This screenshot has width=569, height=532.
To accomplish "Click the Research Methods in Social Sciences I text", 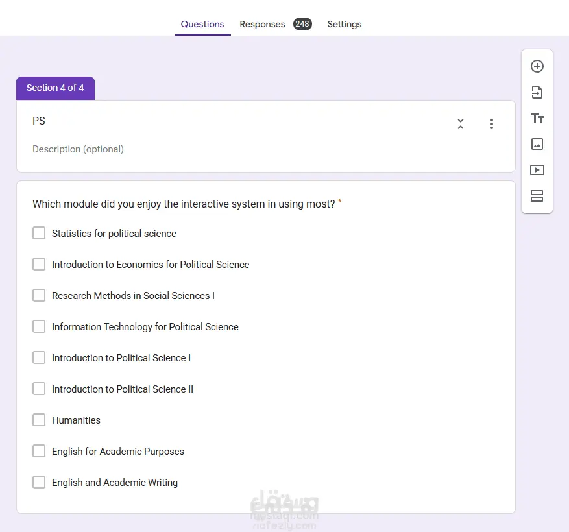I will 133,296.
